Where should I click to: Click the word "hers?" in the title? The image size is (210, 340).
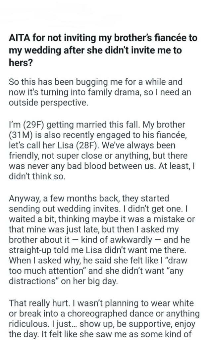click(21, 63)
